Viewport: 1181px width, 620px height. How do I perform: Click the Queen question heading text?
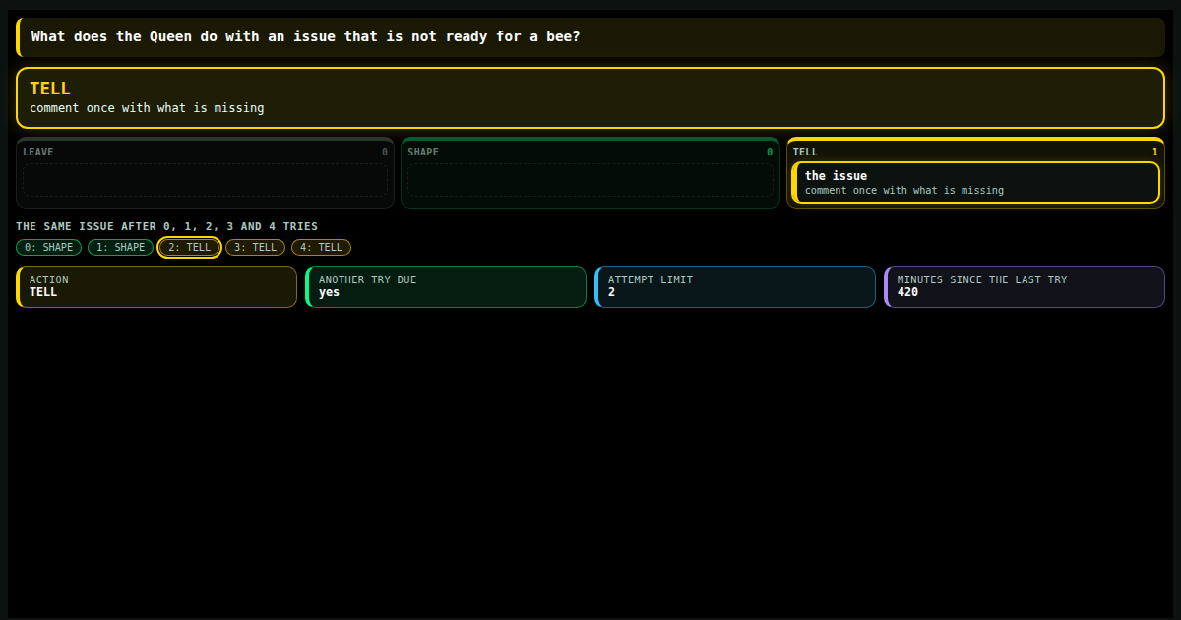coord(305,36)
